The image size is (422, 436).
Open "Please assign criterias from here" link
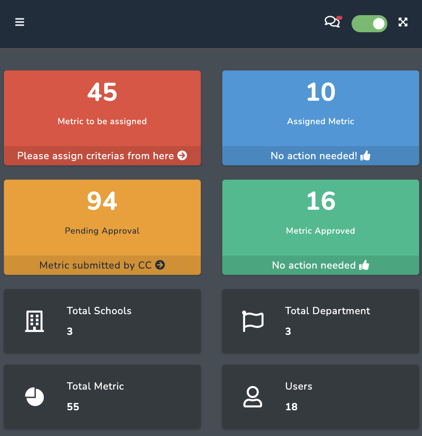[95, 156]
